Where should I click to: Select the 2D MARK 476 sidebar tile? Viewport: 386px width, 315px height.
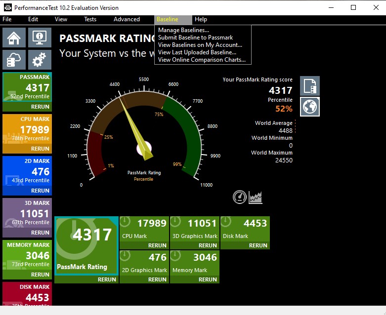point(27,171)
